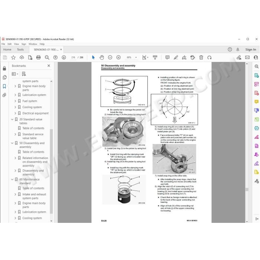Open the fit page view options
This screenshot has width=260, height=260.
pos(145,57)
